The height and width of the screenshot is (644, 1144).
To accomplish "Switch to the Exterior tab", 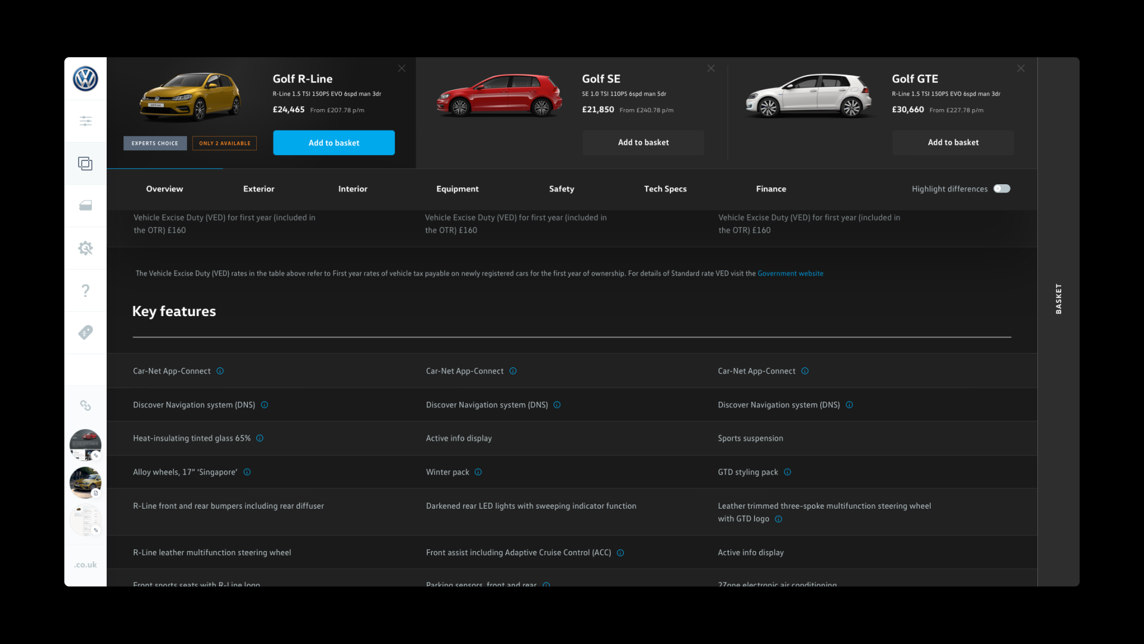I will click(259, 189).
